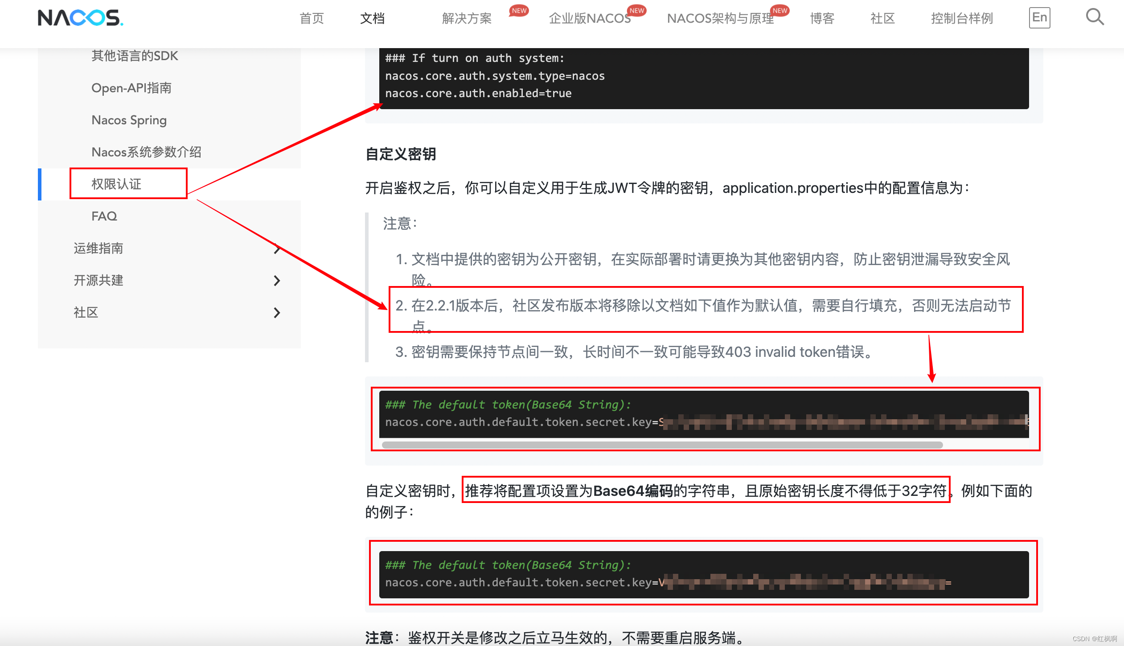Viewport: 1124px width, 646px height.
Task: Open 运维指南 sidebar section
Action: click(x=98, y=248)
